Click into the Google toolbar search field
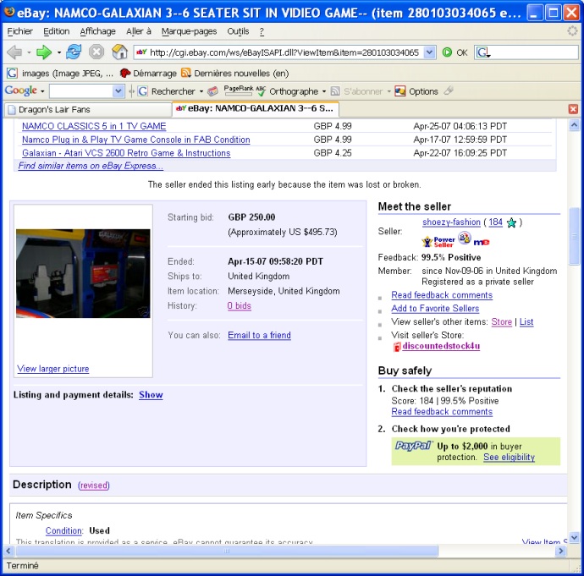Viewport: 584px width, 576px height. pyautogui.click(x=81, y=91)
